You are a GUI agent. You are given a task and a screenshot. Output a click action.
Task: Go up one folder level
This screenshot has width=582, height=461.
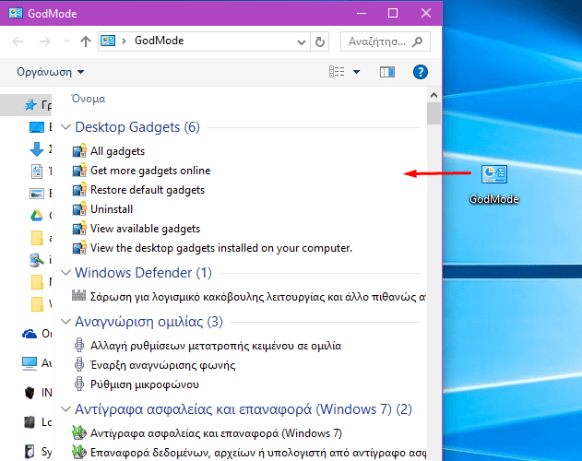86,41
